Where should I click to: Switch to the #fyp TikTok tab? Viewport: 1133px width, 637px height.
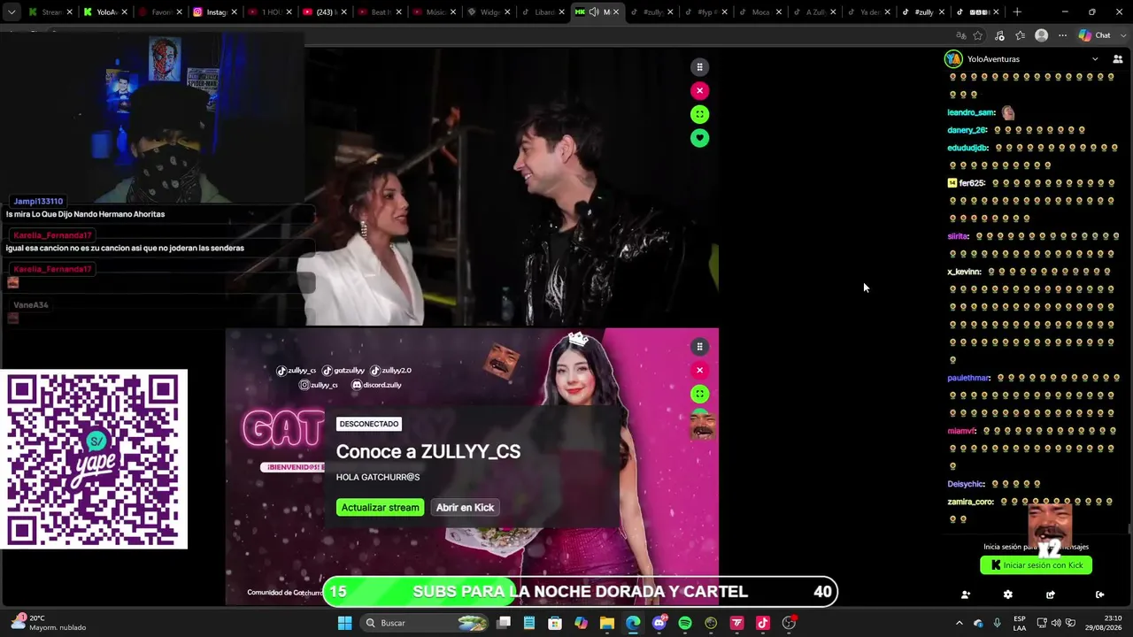pyautogui.click(x=708, y=12)
